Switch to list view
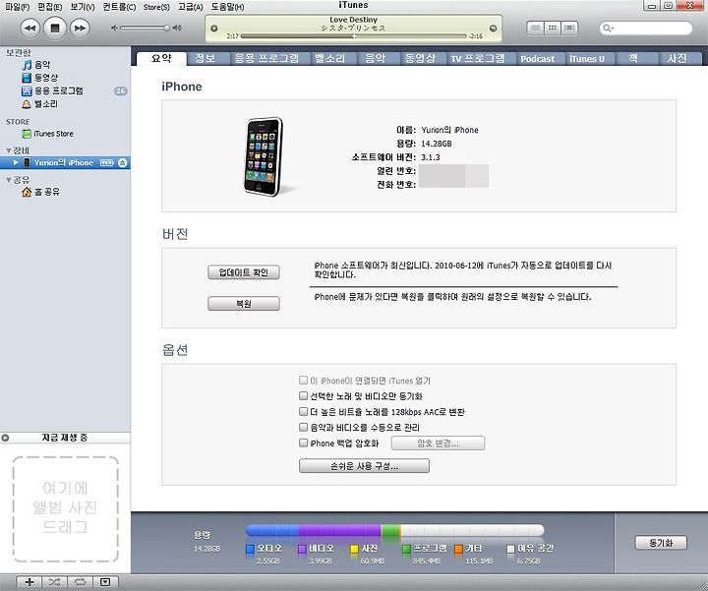Image resolution: width=708 pixels, height=591 pixels. (x=536, y=28)
